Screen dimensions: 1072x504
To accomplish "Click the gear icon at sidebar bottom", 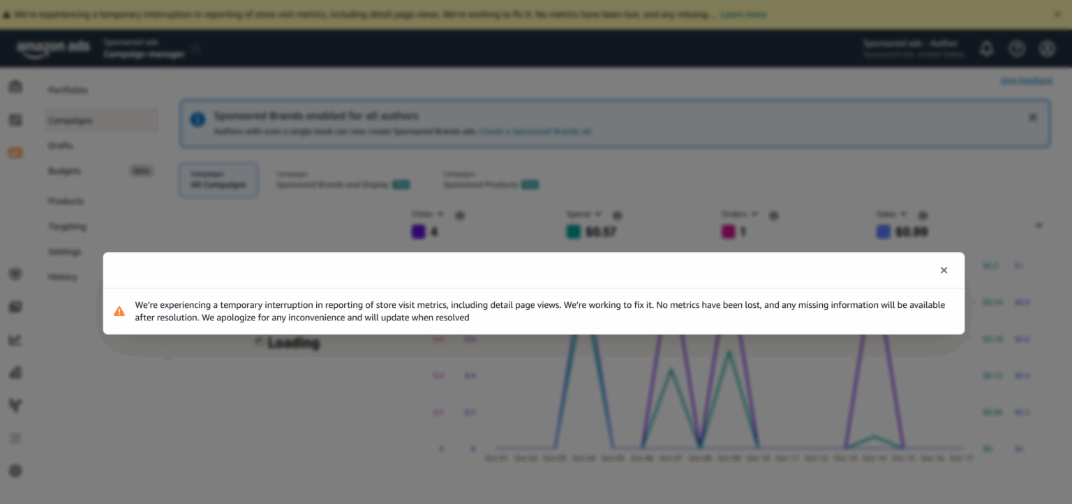I will [15, 471].
